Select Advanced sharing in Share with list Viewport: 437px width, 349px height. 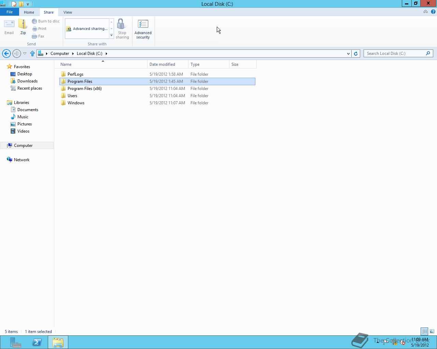(87, 29)
